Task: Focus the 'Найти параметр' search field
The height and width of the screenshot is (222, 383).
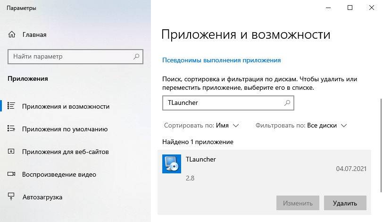Action: coord(71,57)
